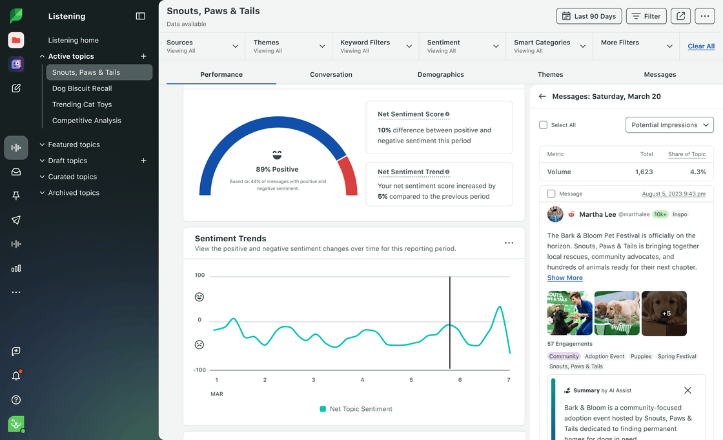Open the header three dots options menu

point(704,16)
